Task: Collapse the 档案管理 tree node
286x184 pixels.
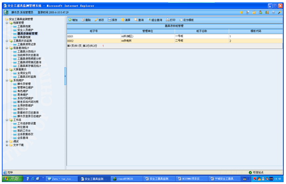Action: pos(7,23)
